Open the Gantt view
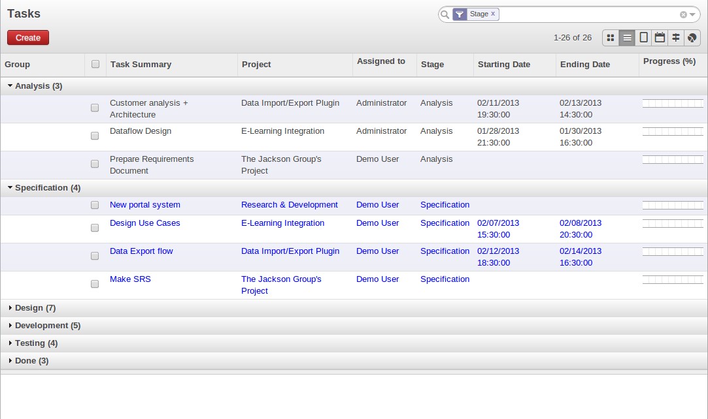 (676, 38)
